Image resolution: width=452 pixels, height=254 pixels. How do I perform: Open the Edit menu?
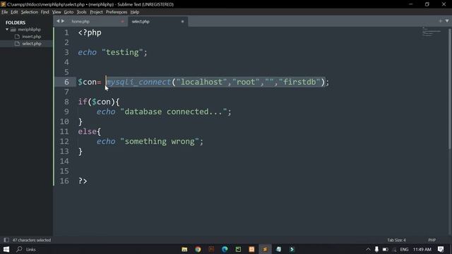14,12
